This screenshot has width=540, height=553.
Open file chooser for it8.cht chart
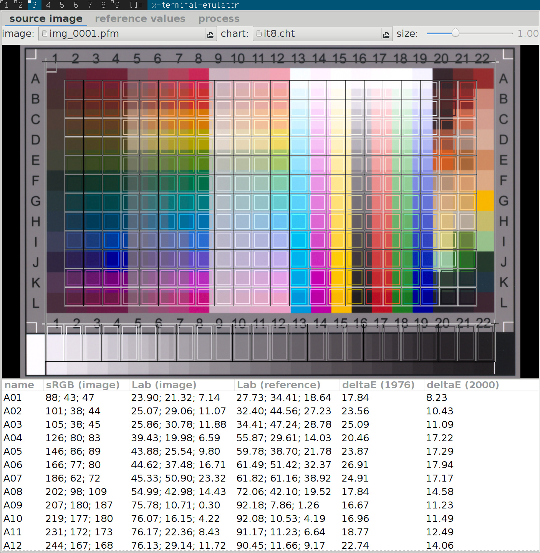pyautogui.click(x=323, y=34)
